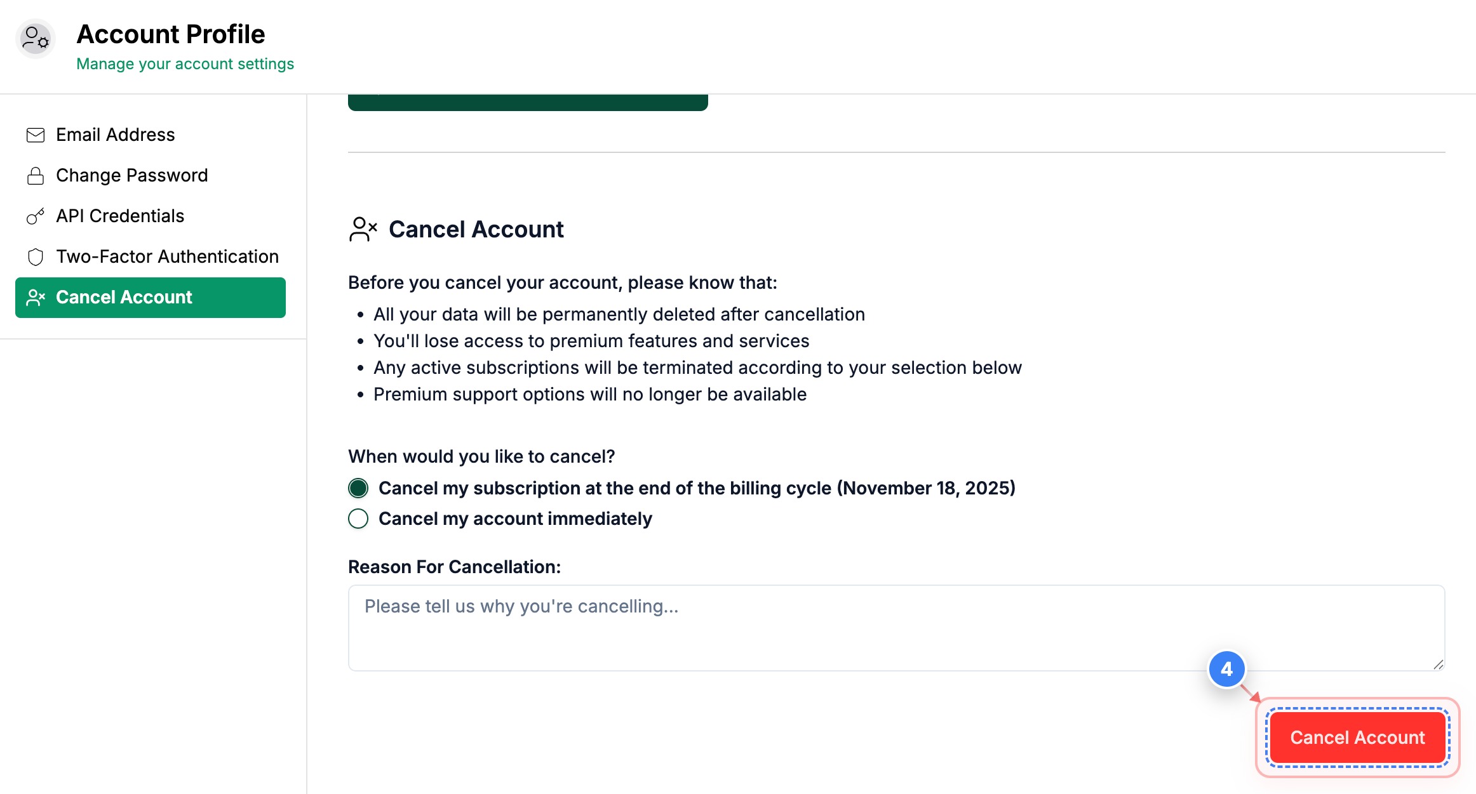Switch to the Two-Factor Authentication section

pos(167,257)
